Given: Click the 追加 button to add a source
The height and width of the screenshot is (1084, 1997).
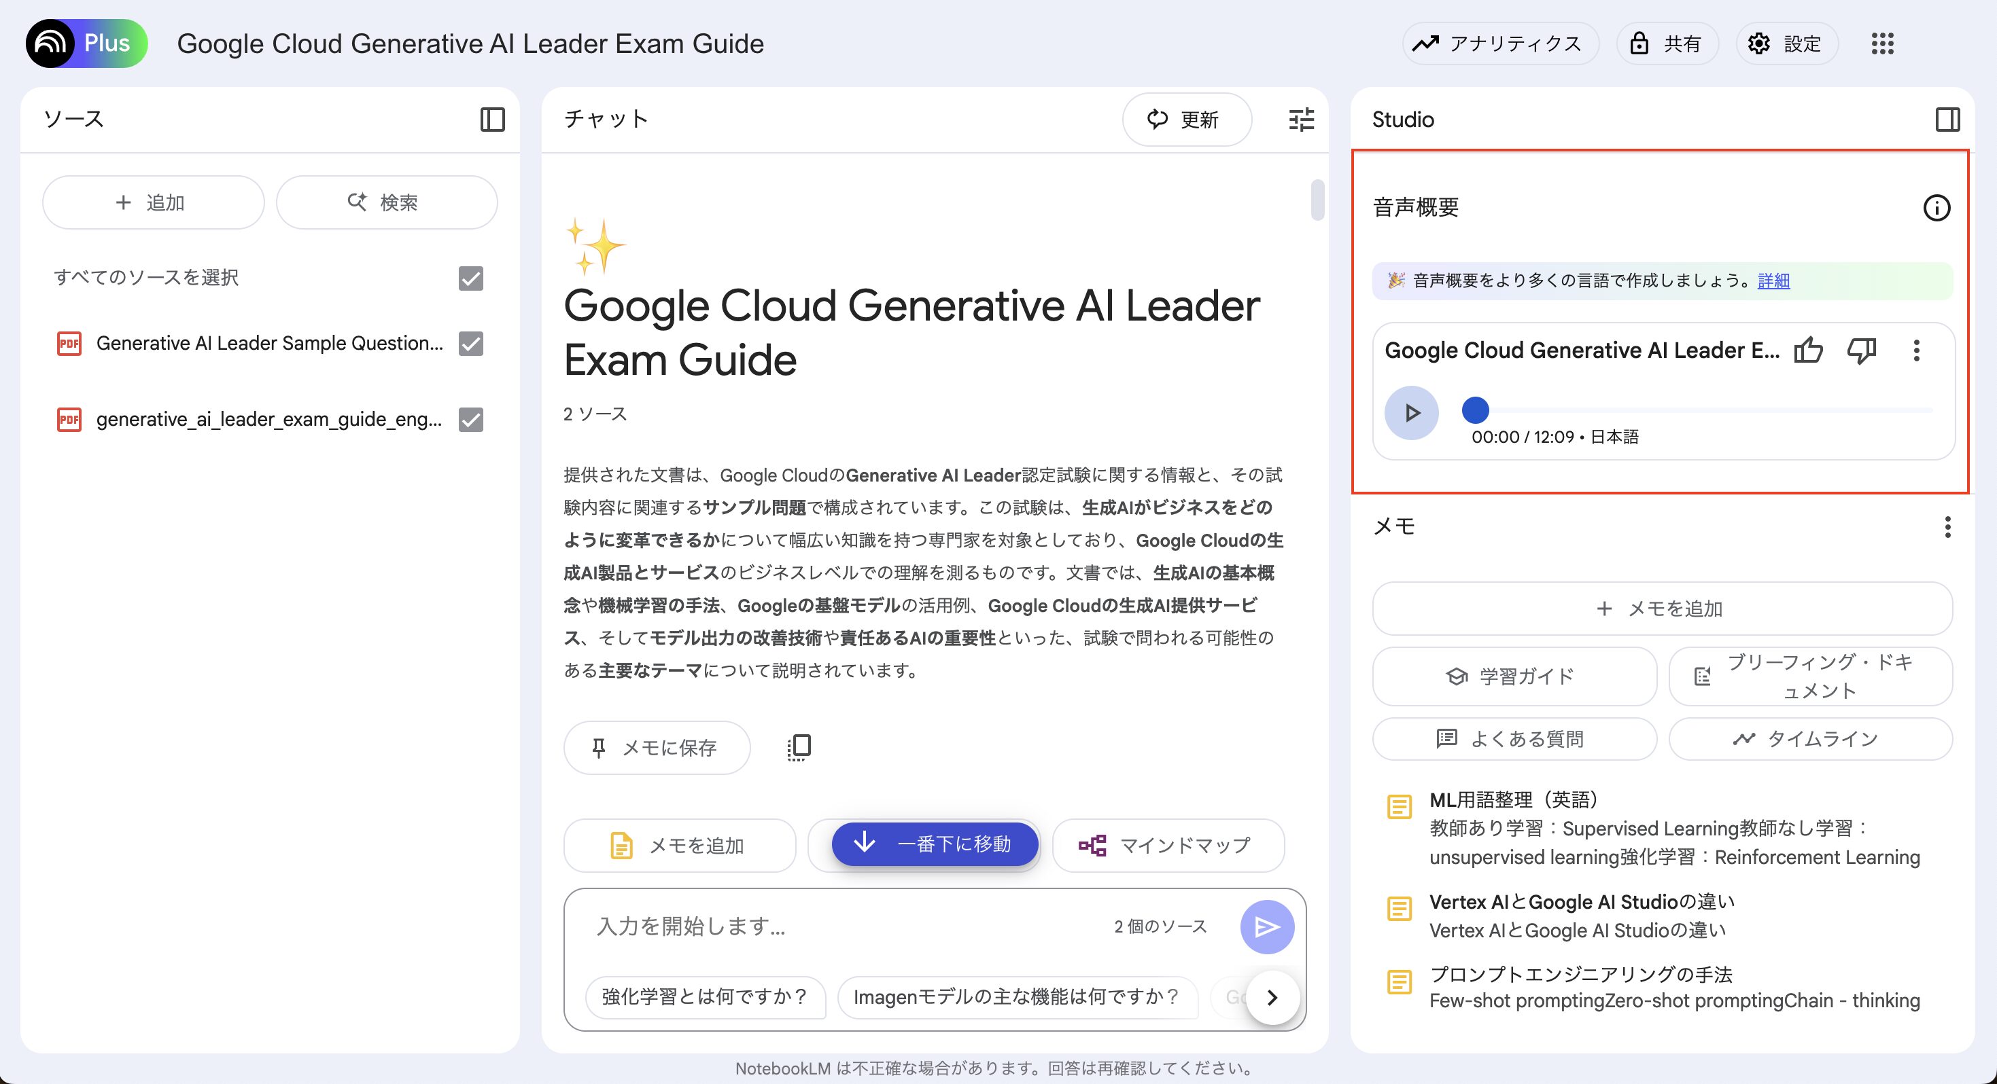Looking at the screenshot, I should (x=154, y=202).
